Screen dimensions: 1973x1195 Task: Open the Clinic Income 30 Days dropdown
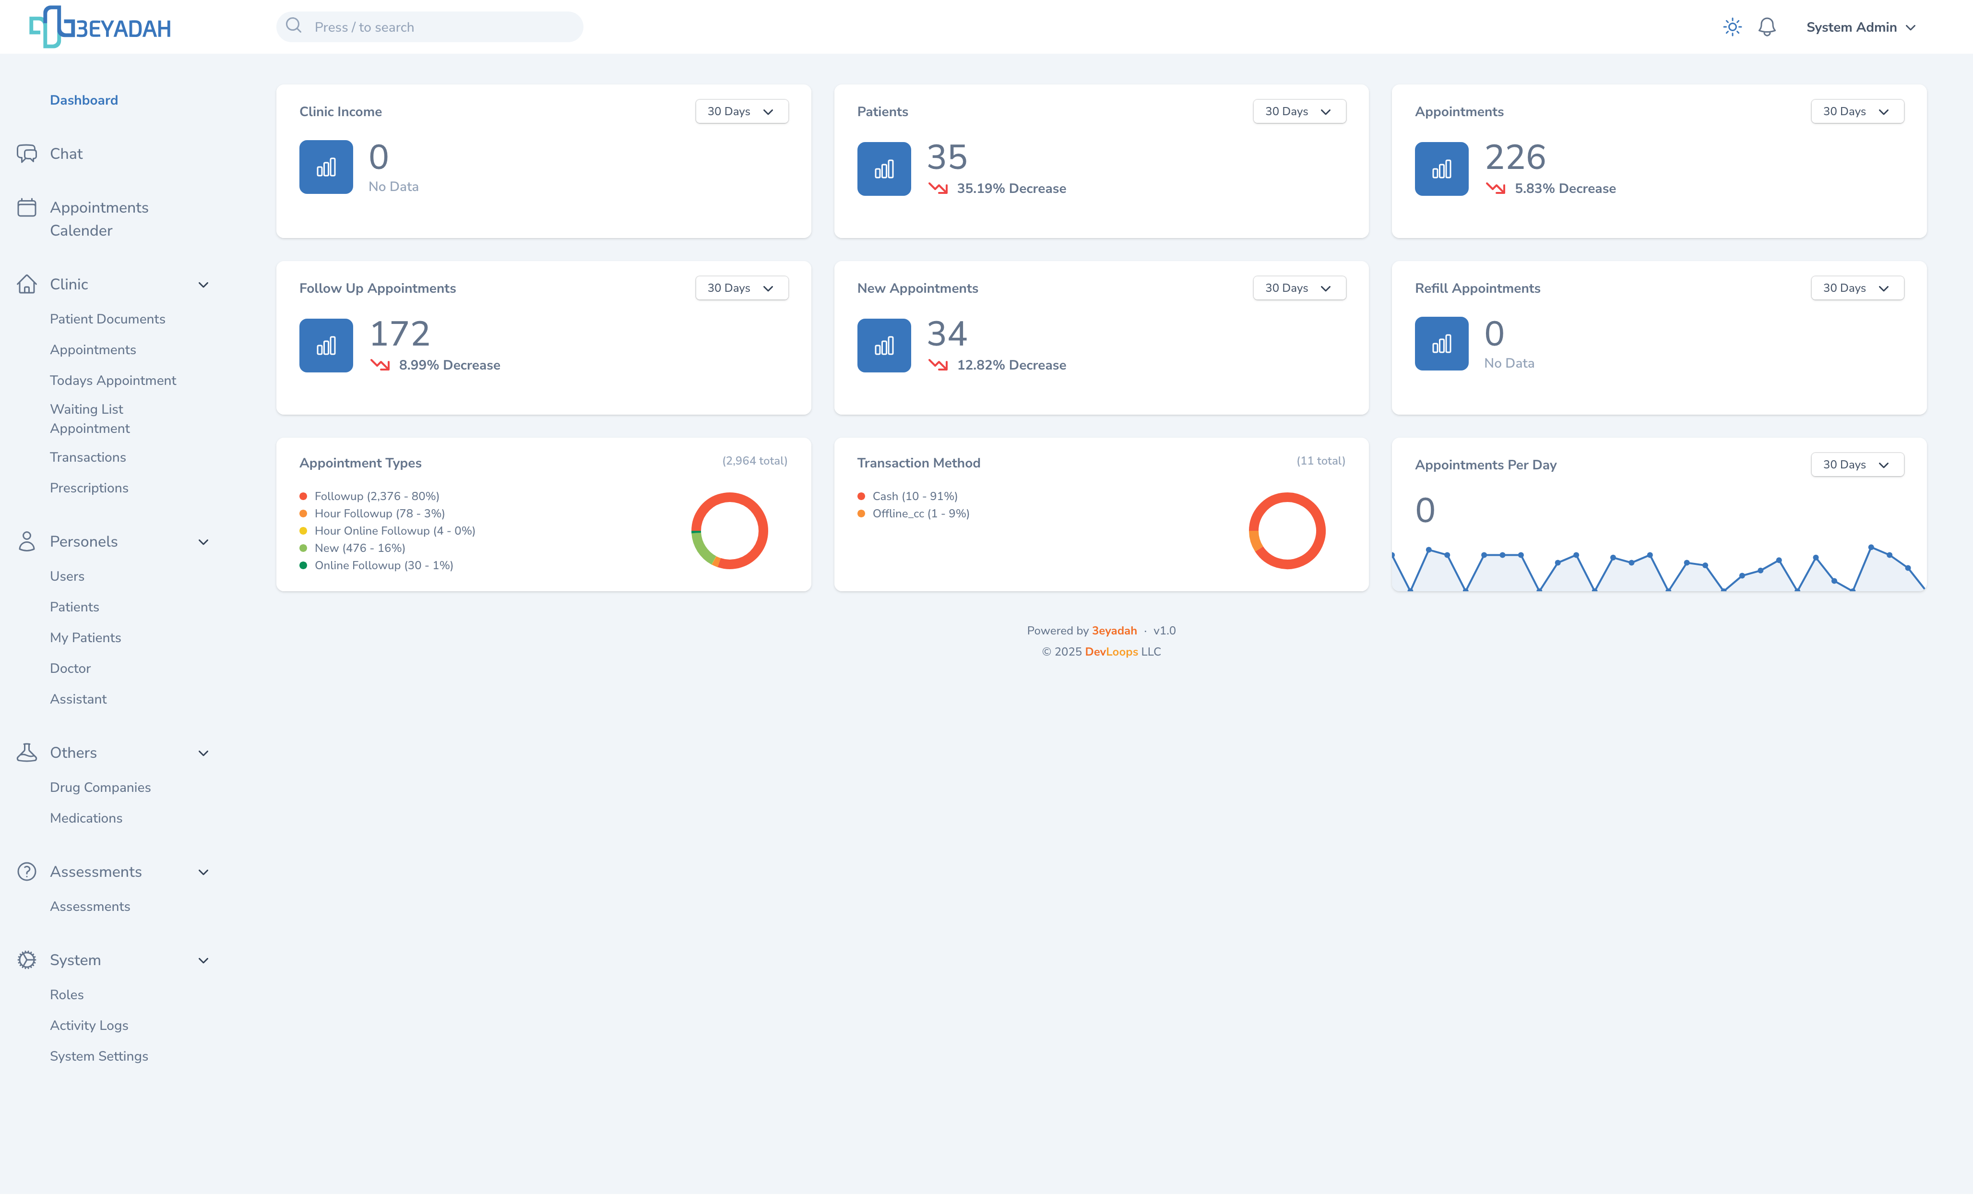coord(741,111)
